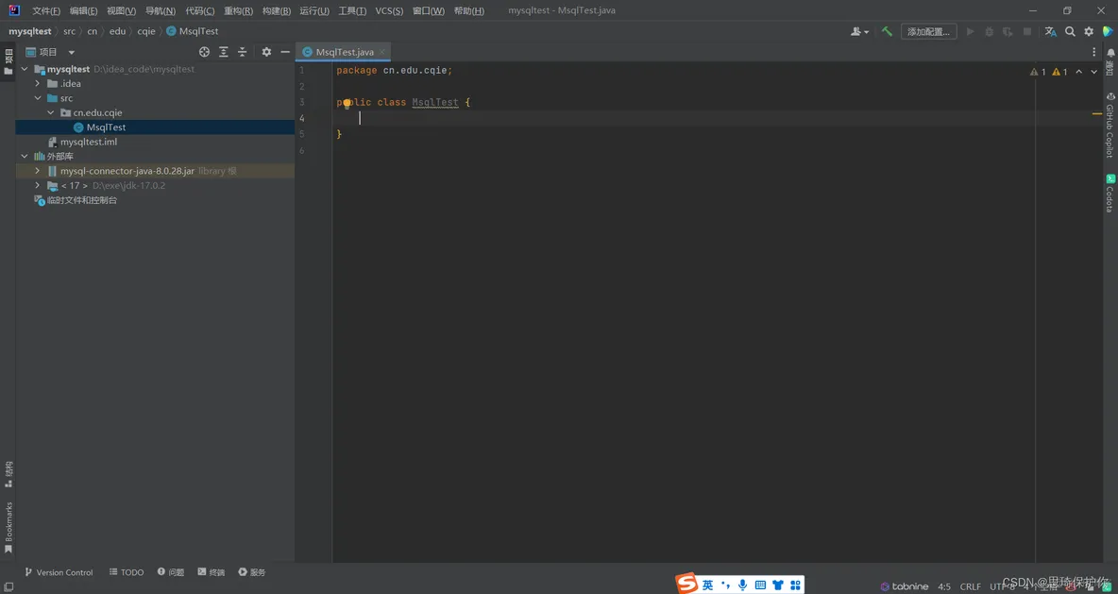
Task: Open 服务 services tool window
Action: pos(252,572)
